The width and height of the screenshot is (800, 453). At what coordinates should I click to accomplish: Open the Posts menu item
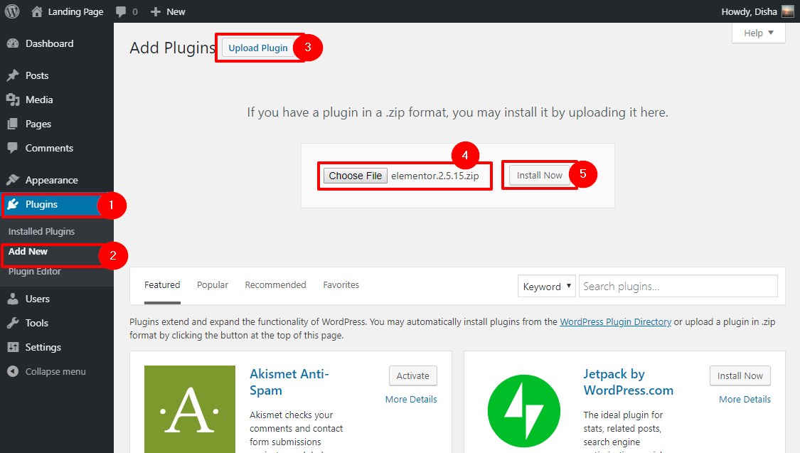coord(37,75)
